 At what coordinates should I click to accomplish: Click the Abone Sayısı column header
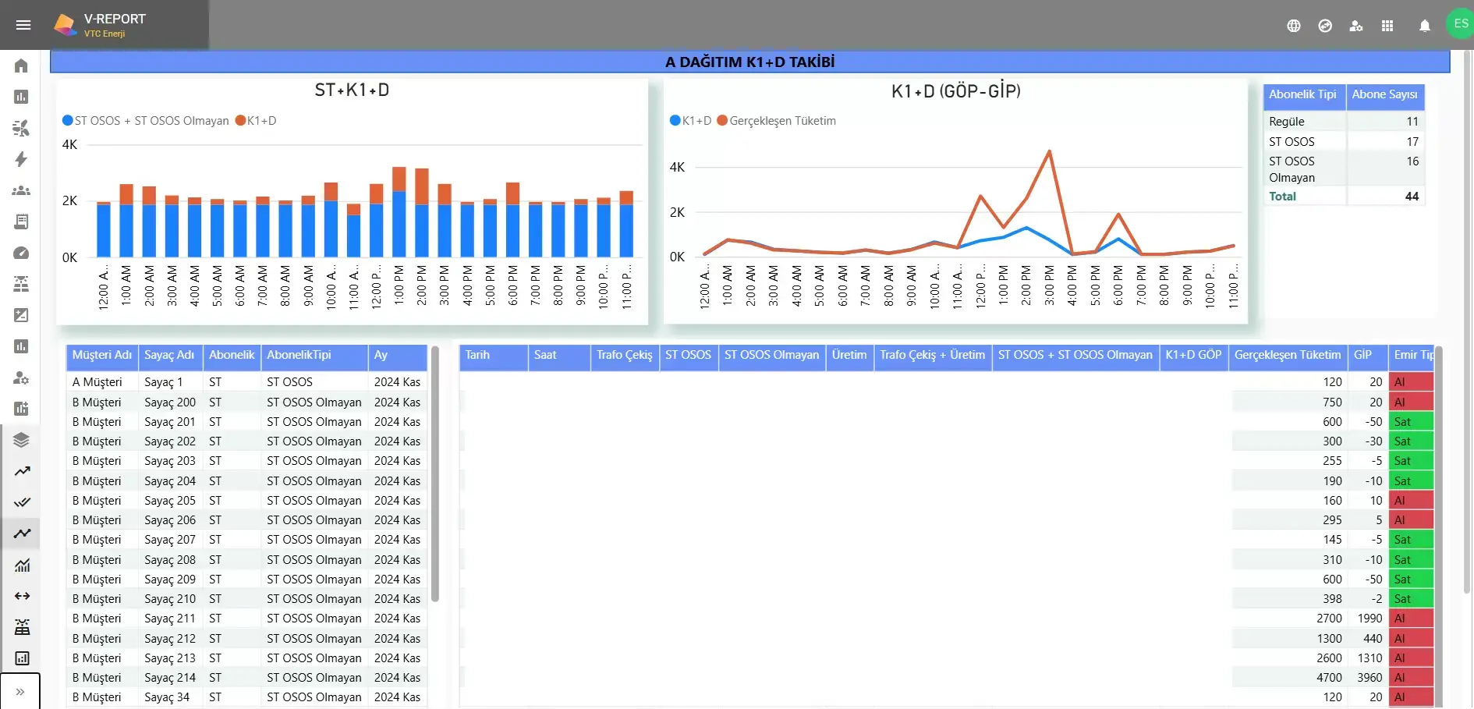(x=1384, y=94)
